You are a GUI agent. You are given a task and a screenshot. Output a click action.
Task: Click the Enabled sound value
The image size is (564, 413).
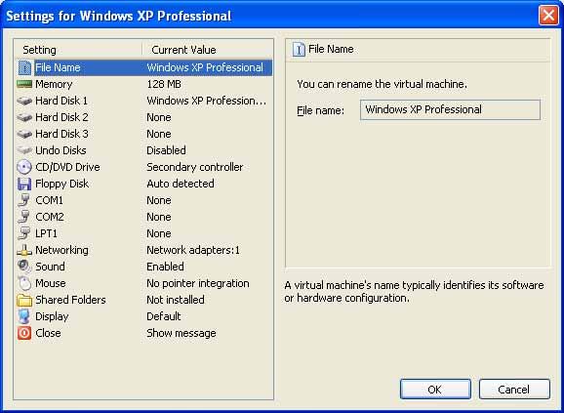(x=165, y=267)
